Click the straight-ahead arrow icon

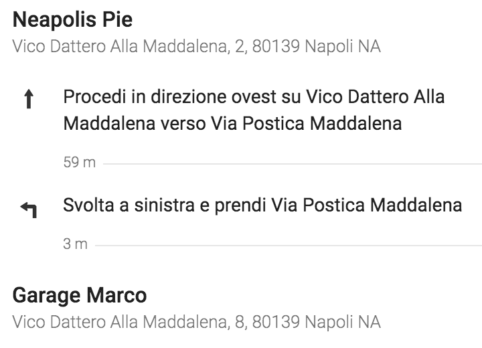pos(29,98)
